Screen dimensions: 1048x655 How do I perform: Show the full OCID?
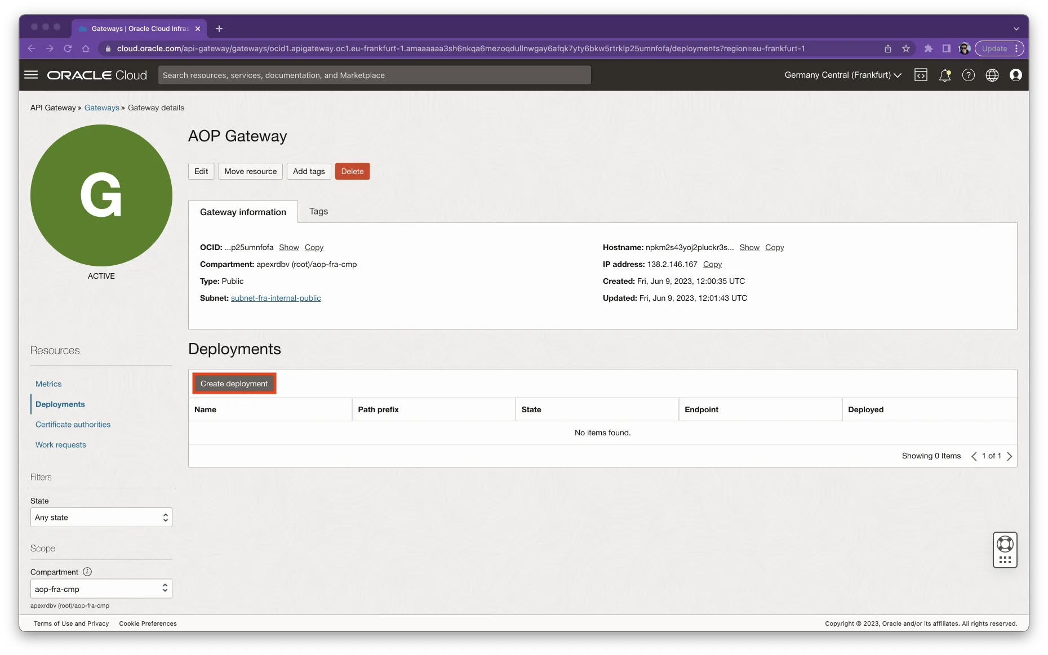[289, 248]
